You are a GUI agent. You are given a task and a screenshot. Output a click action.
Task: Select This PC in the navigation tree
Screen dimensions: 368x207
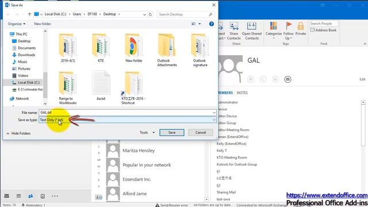click(18, 34)
